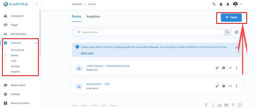Click the user avatar
The image size is (255, 108).
tap(235, 4)
